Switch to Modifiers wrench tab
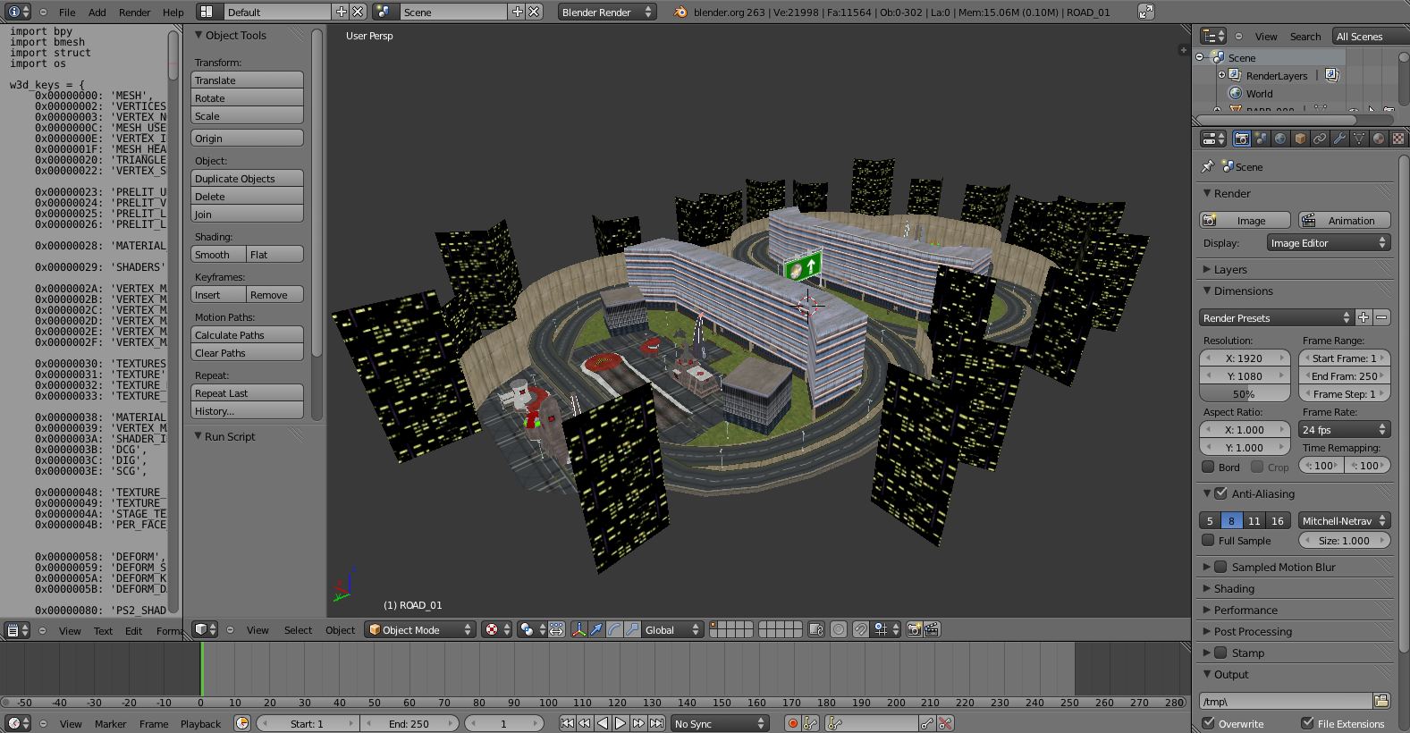Viewport: 1410px width, 733px height. pyautogui.click(x=1339, y=139)
